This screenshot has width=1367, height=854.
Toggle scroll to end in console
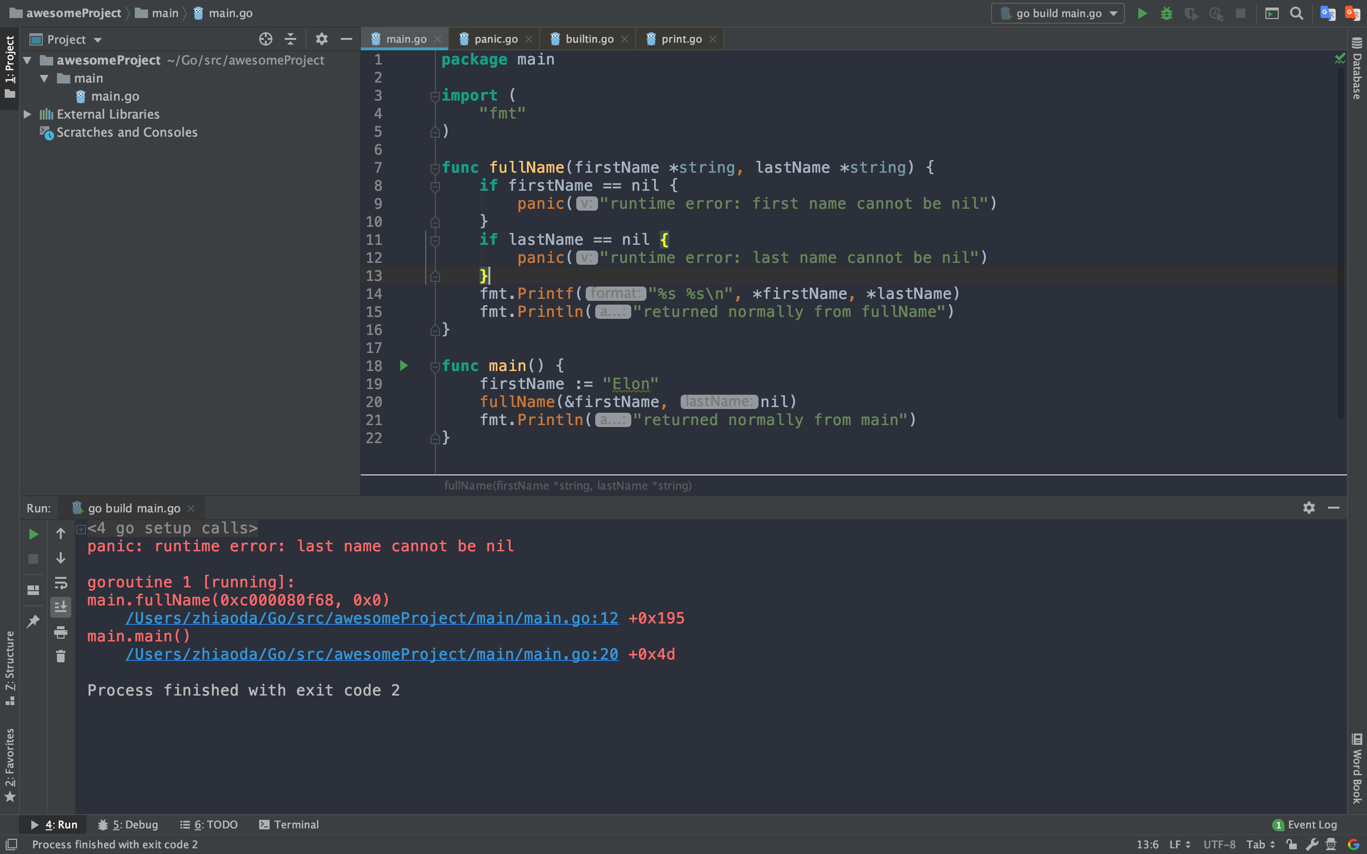(60, 607)
